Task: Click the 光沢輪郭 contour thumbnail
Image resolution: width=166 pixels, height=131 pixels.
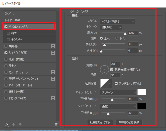Action: 104,83
